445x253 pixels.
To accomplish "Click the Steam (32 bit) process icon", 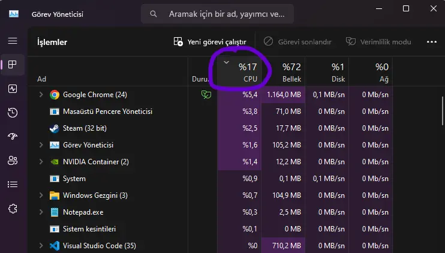I will point(55,128).
